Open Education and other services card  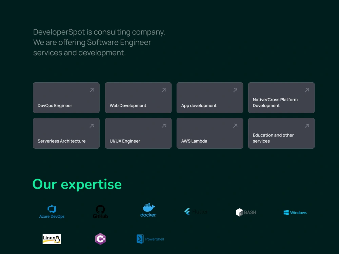point(281,133)
